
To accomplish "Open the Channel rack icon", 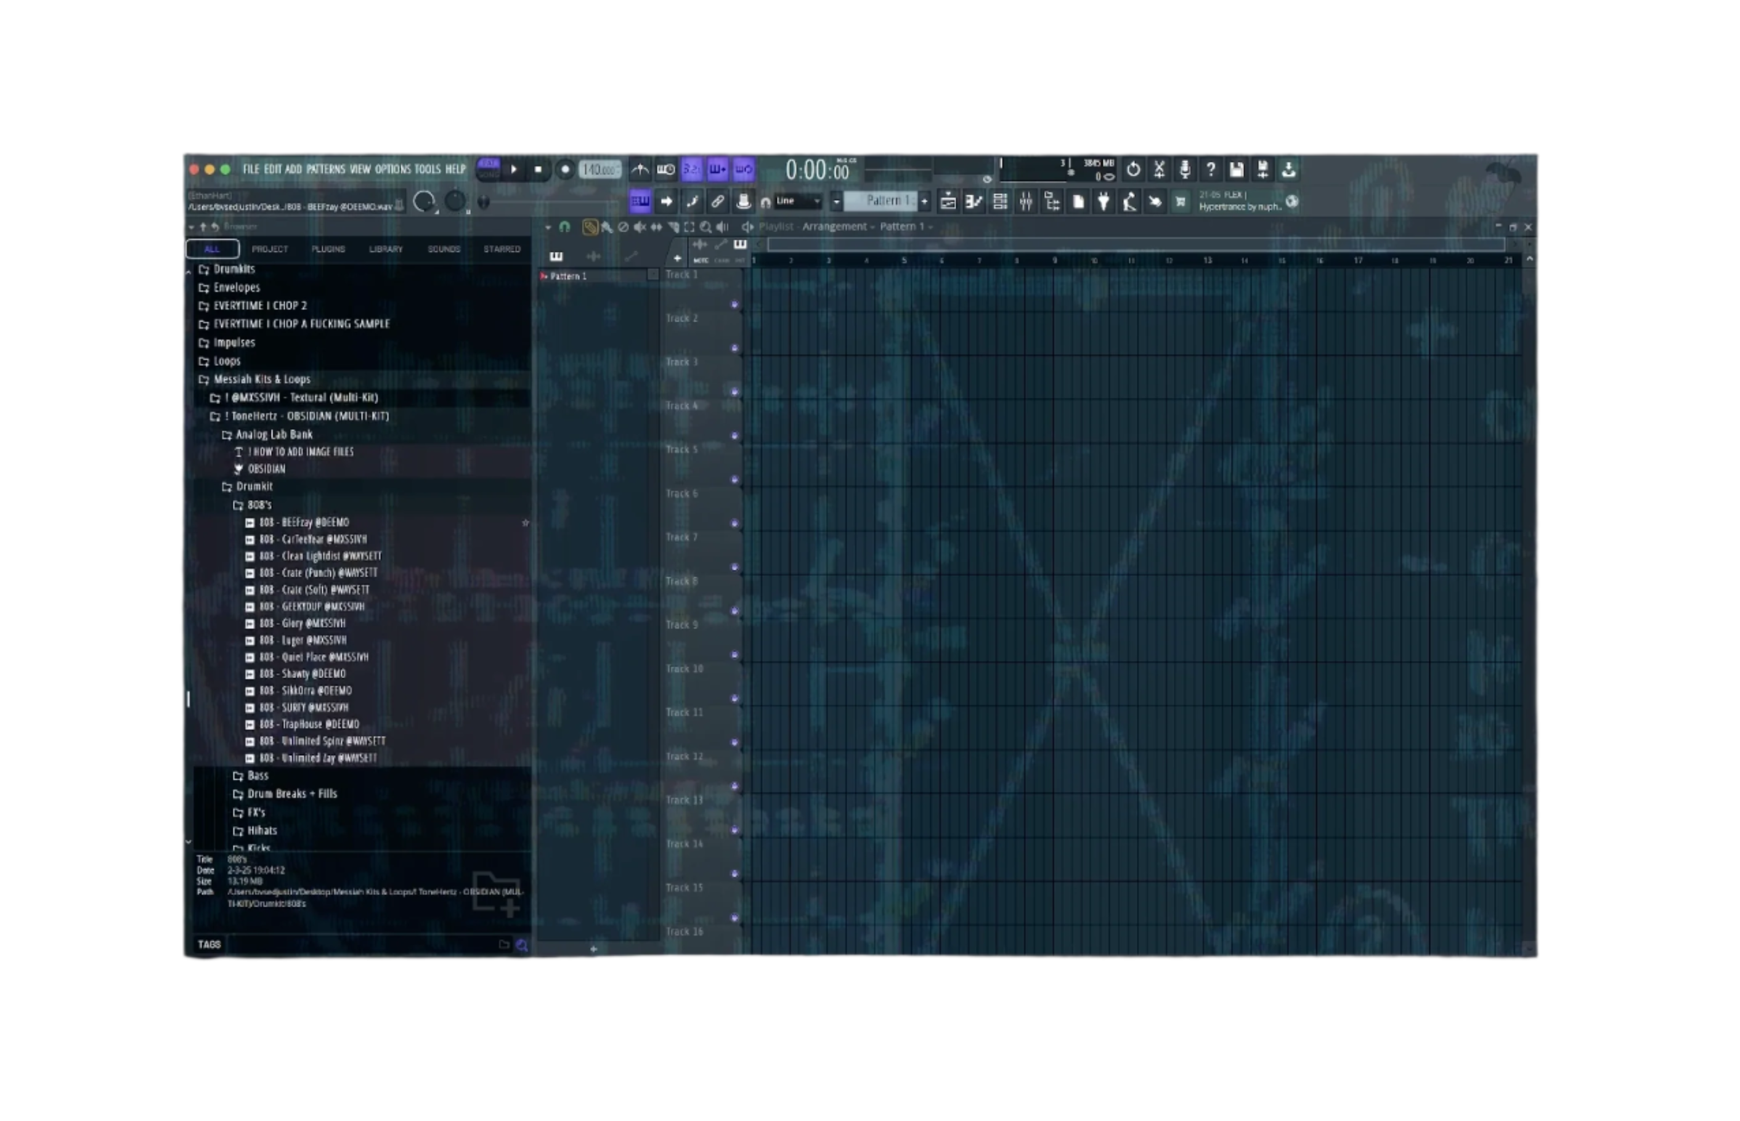I will click(x=999, y=201).
